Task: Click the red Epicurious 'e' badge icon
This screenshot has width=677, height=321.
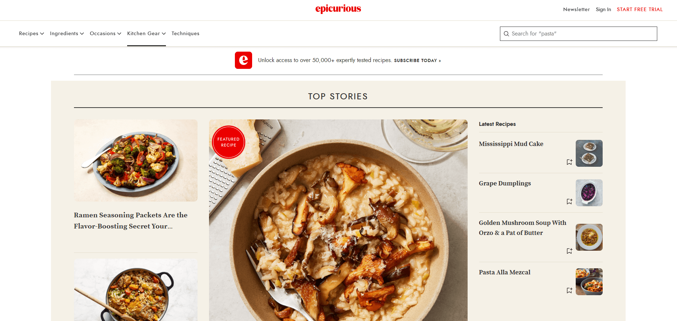Action: tap(244, 60)
